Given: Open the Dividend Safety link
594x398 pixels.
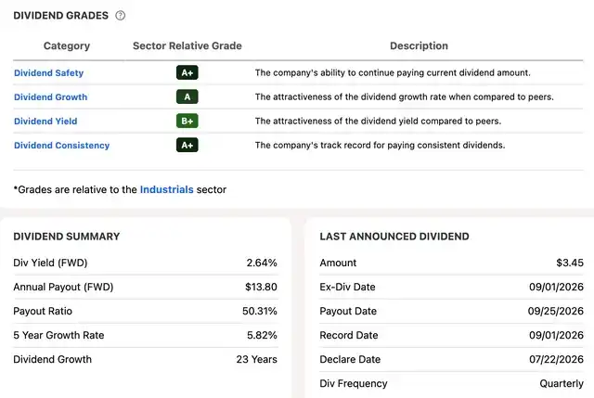Looking at the screenshot, I should [49, 73].
